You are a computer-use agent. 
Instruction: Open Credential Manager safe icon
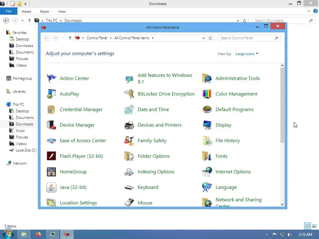51,110
